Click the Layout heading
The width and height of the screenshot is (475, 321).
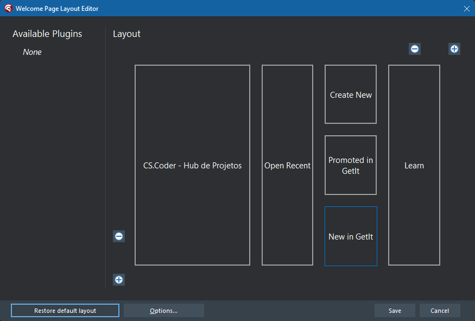tap(126, 34)
